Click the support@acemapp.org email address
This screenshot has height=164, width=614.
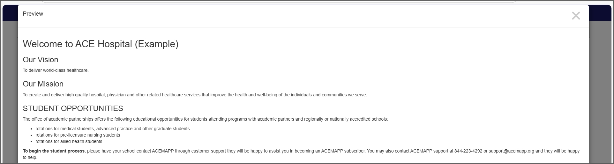(x=511, y=151)
